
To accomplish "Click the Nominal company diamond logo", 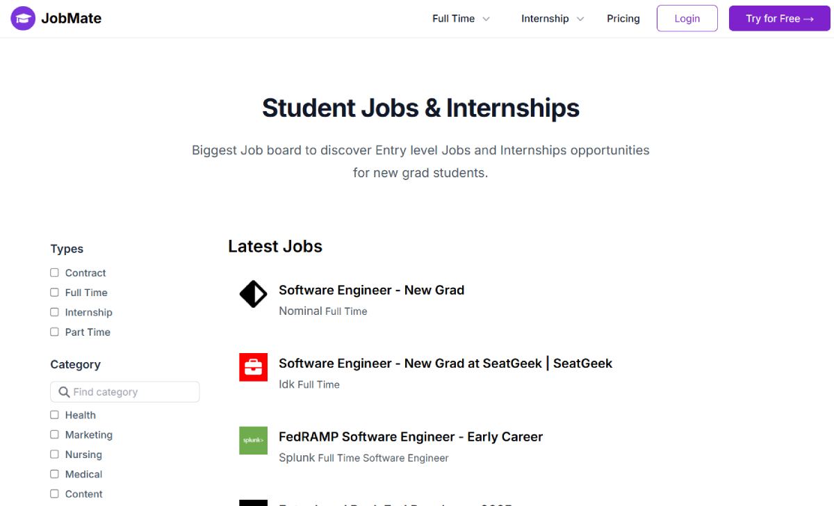I will point(253,294).
